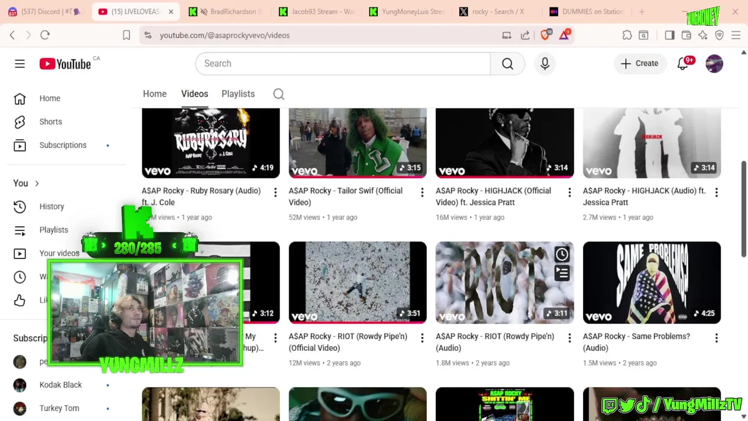The image size is (748, 421).
Task: Open Brave Shields lion icon
Action: click(545, 35)
